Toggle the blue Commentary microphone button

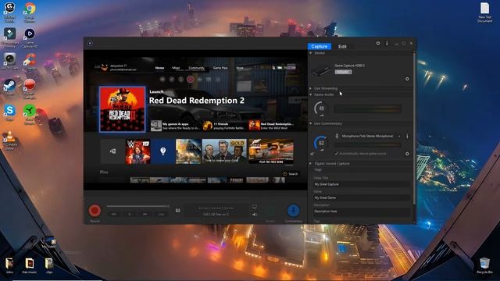click(x=293, y=210)
